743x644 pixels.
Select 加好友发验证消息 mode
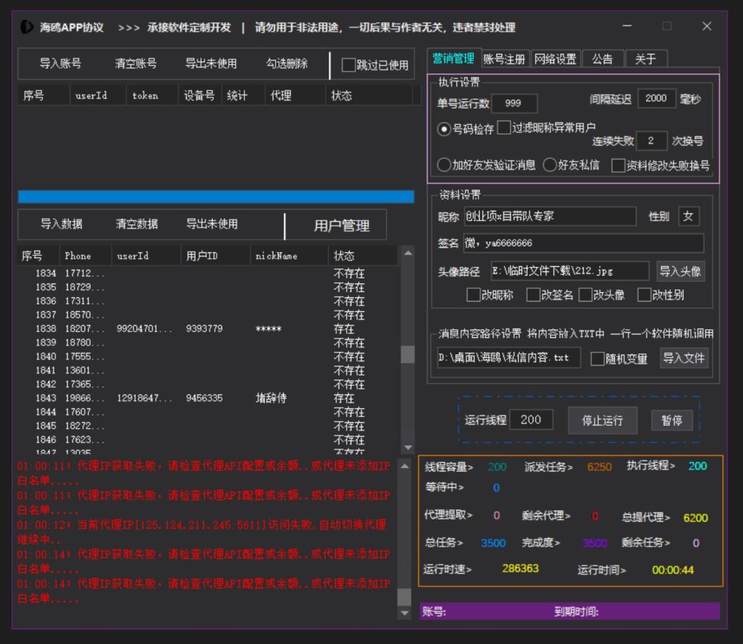click(x=445, y=165)
